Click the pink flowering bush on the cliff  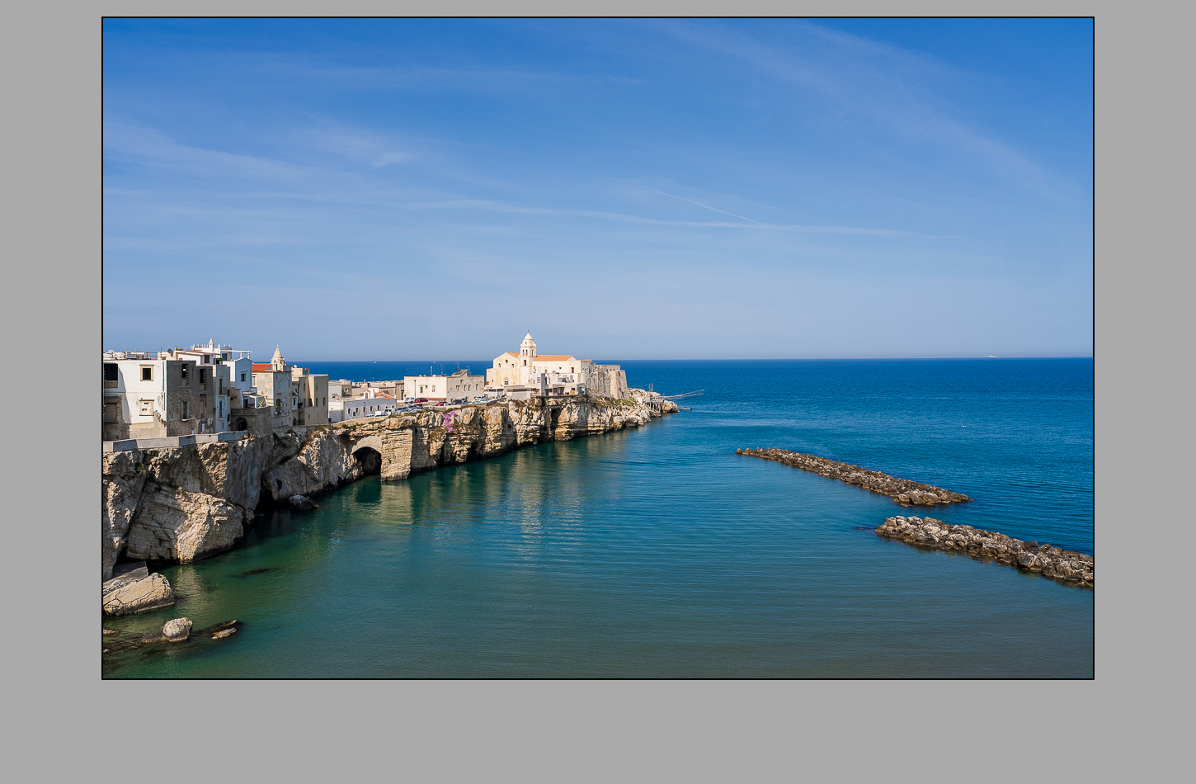pyautogui.click(x=449, y=422)
